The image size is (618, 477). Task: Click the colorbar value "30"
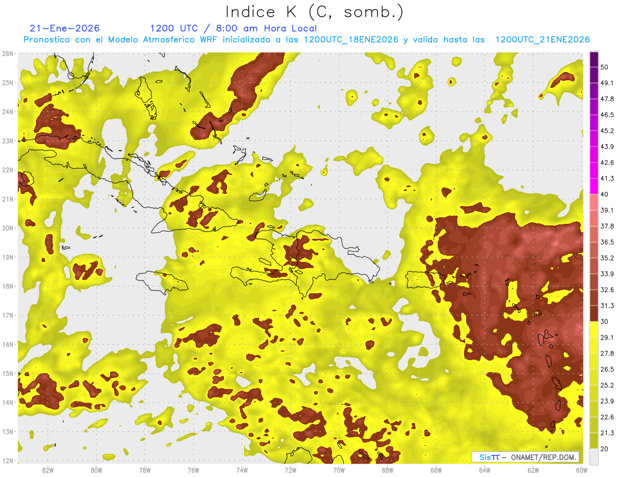tap(605, 322)
